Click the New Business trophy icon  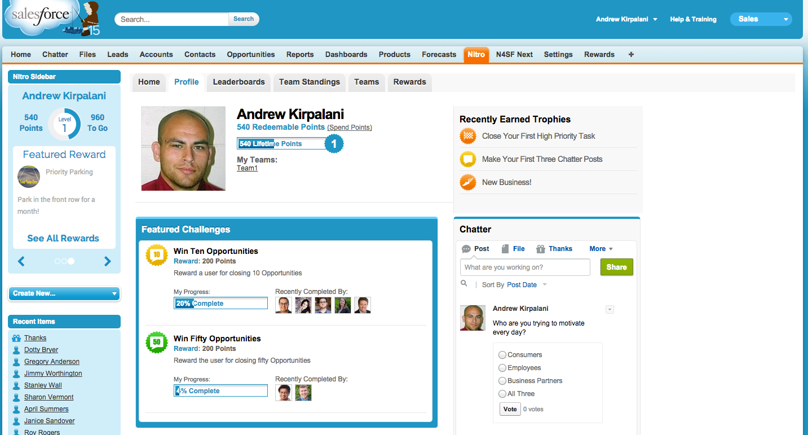pyautogui.click(x=468, y=182)
